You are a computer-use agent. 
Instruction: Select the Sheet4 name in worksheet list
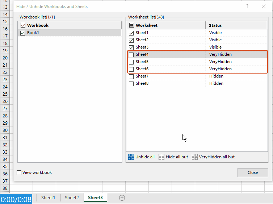pyautogui.click(x=142, y=54)
